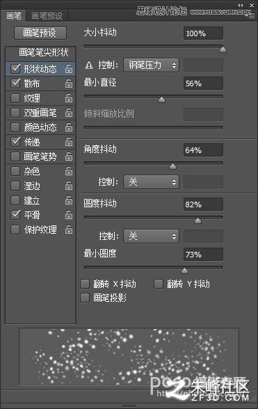Viewport: 258px width, 409px height.
Task: Click the 最小直径 slider handle
Action: coord(162,99)
